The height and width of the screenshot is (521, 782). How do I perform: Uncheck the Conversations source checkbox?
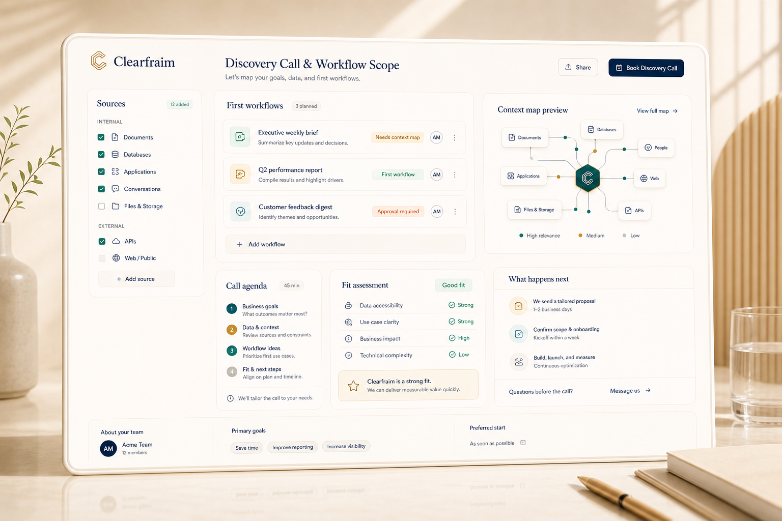pos(101,189)
